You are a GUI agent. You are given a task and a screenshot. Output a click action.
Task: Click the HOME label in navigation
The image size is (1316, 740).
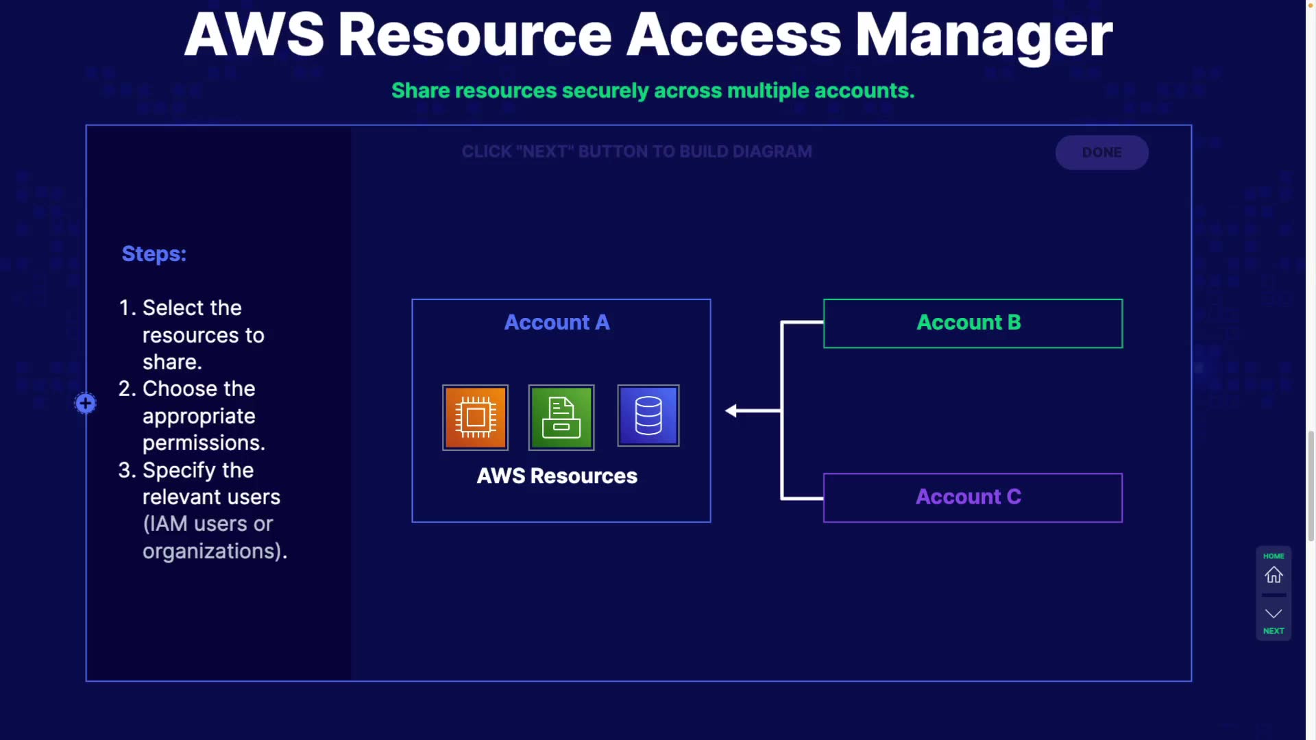[x=1274, y=556]
